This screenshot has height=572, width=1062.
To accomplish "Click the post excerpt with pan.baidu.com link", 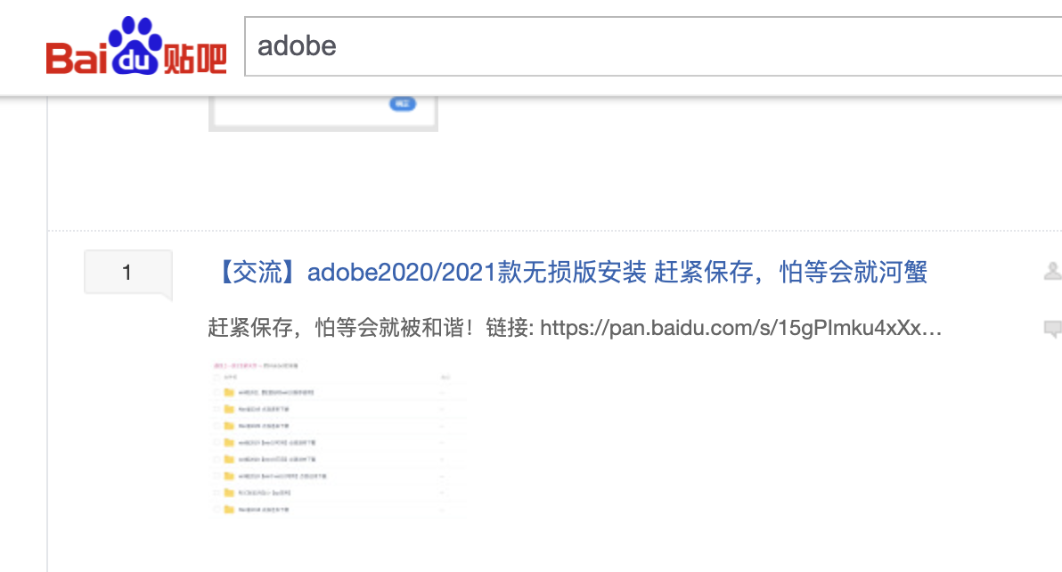I will click(x=575, y=328).
